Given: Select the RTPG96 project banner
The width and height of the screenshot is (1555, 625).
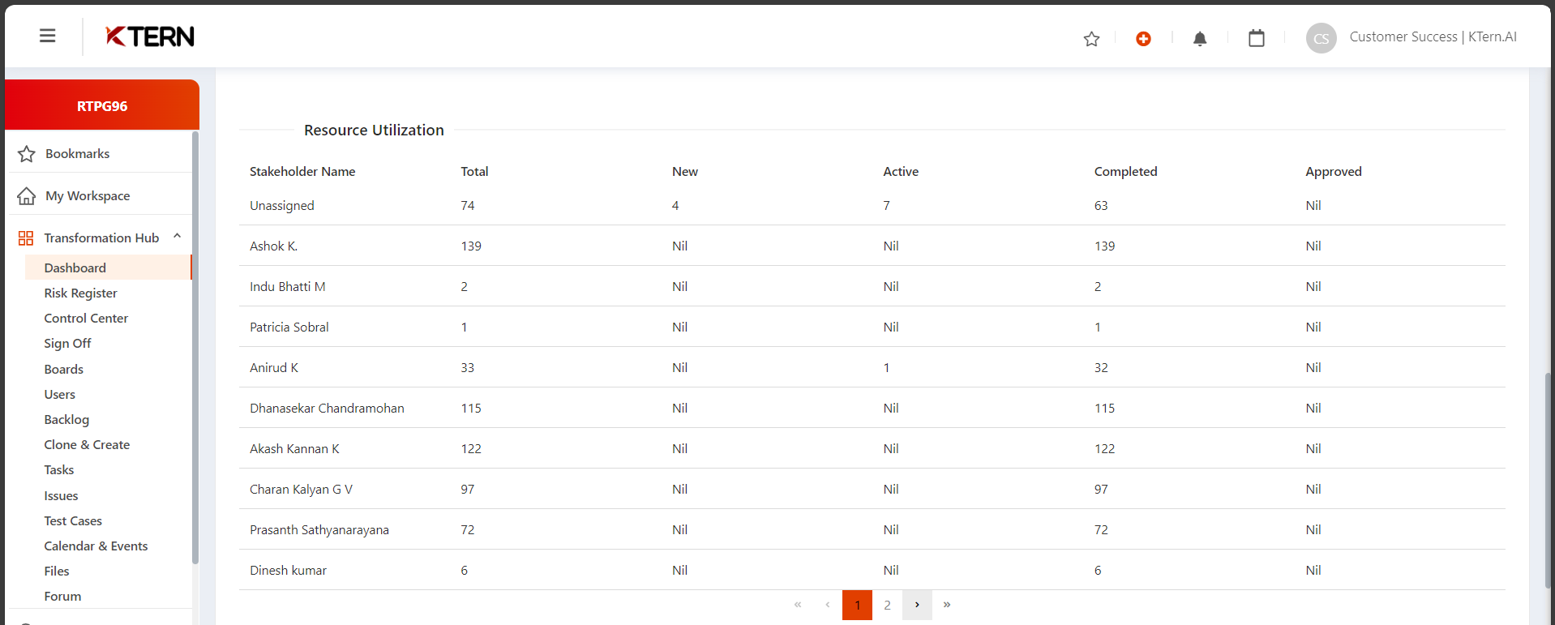Looking at the screenshot, I should pyautogui.click(x=102, y=105).
